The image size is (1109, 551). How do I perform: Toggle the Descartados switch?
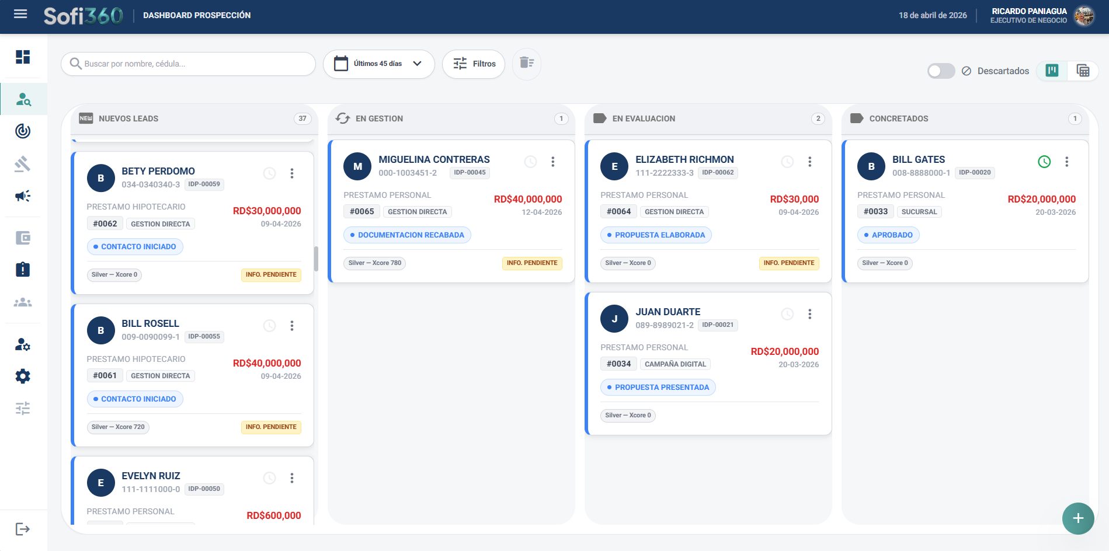941,71
